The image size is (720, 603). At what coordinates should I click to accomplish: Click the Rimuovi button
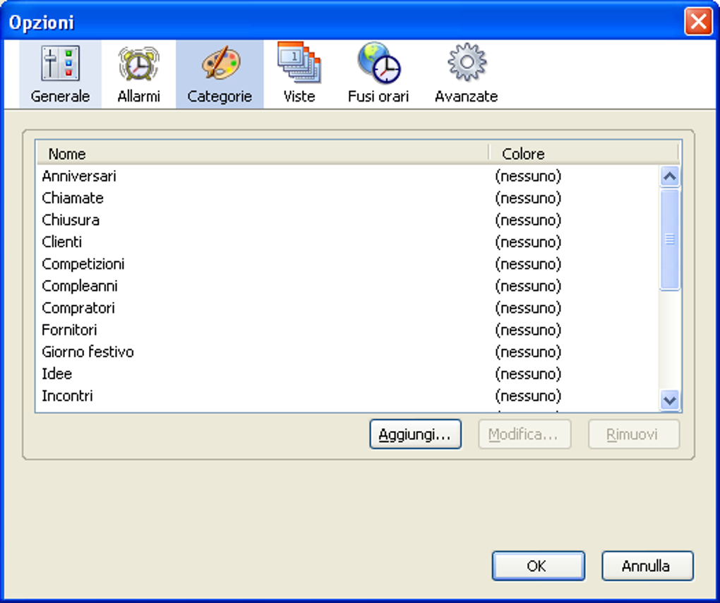click(633, 434)
